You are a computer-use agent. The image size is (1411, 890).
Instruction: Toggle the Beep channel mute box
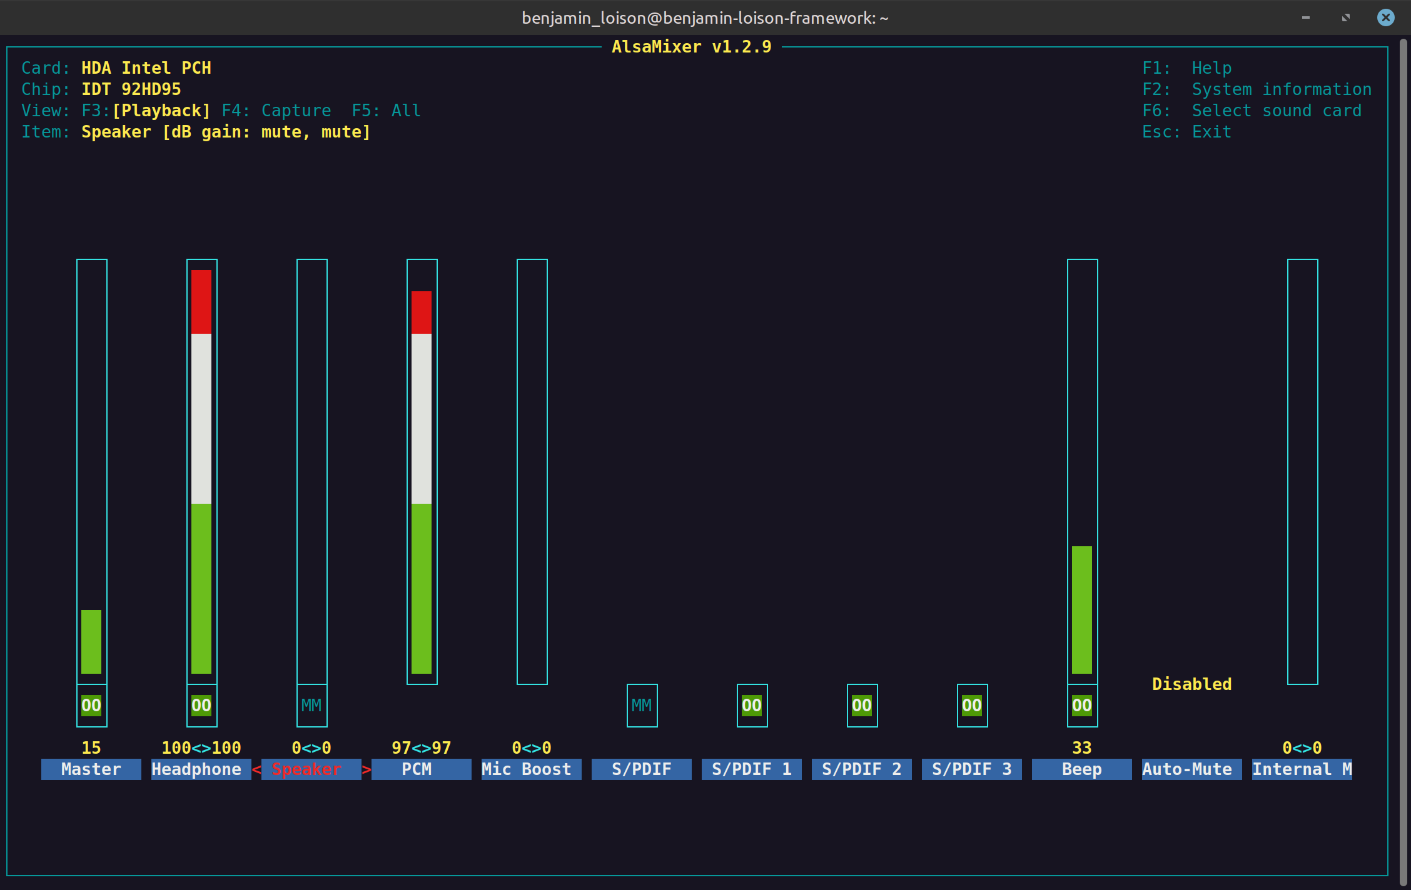point(1082,706)
